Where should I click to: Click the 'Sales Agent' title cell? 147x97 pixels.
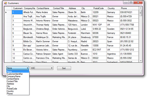(x=59, y=54)
